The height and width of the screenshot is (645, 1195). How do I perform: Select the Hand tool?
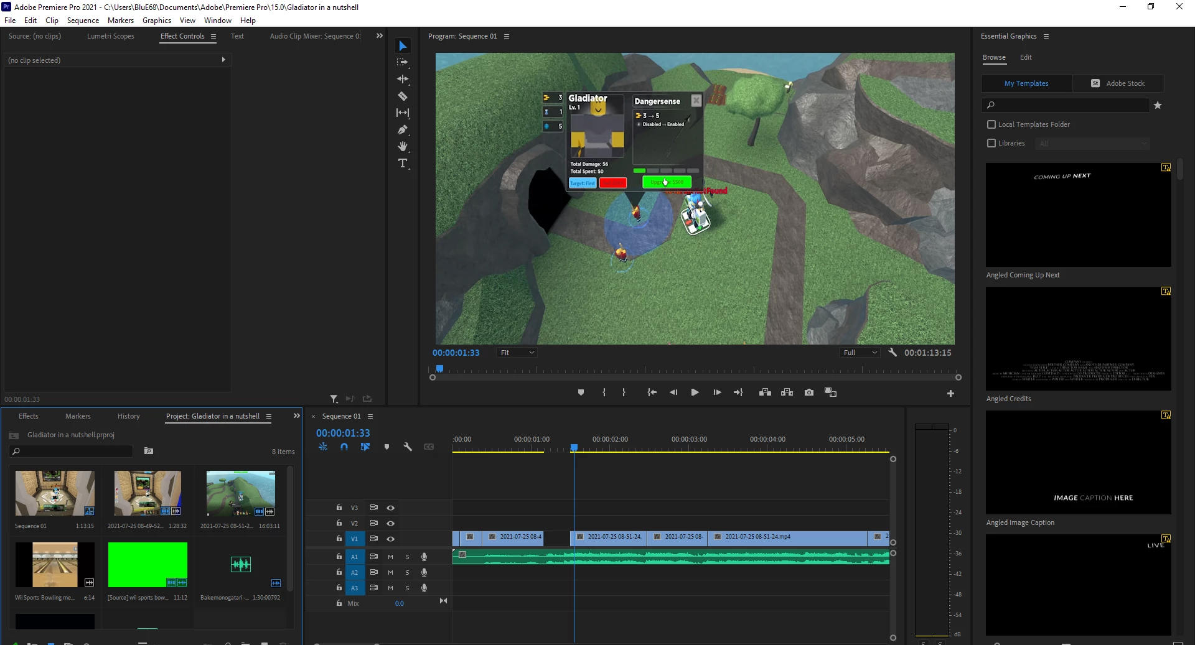point(403,147)
